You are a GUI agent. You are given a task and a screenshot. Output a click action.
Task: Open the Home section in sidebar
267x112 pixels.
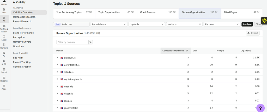point(4,3)
